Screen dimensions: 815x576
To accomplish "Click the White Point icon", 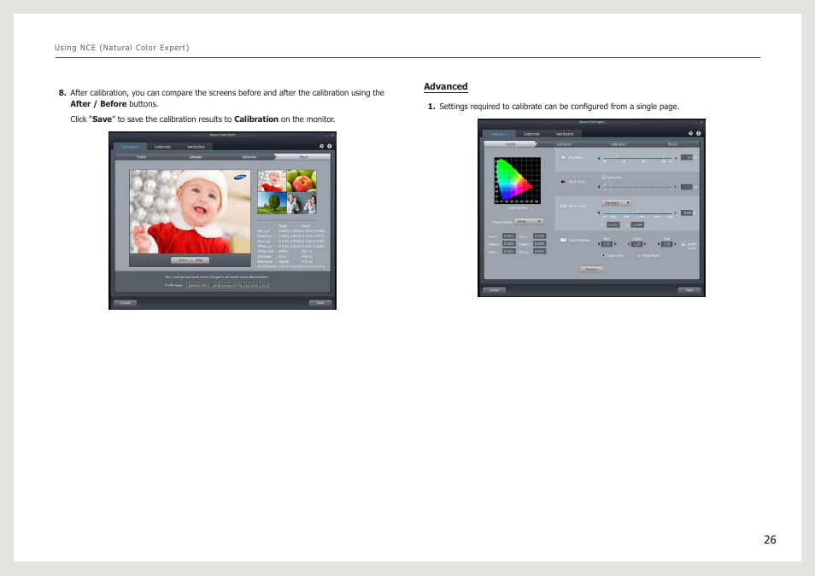I will (x=564, y=207).
